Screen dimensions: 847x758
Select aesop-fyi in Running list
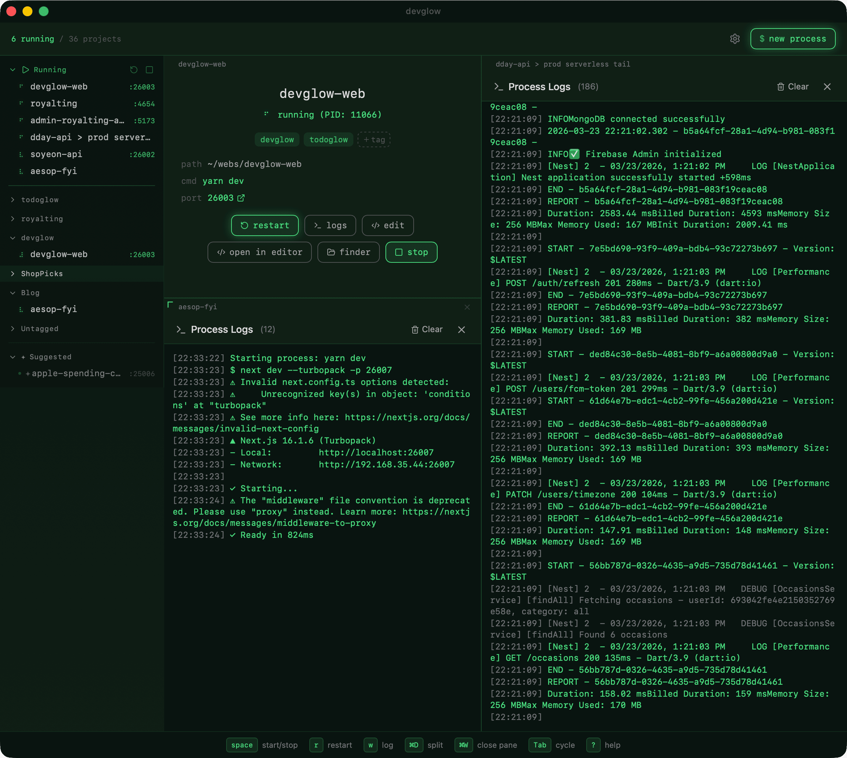(82, 171)
